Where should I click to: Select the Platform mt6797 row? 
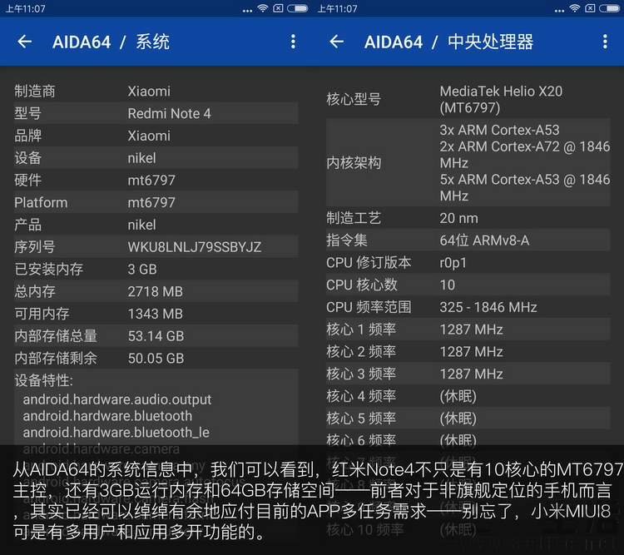(156, 203)
